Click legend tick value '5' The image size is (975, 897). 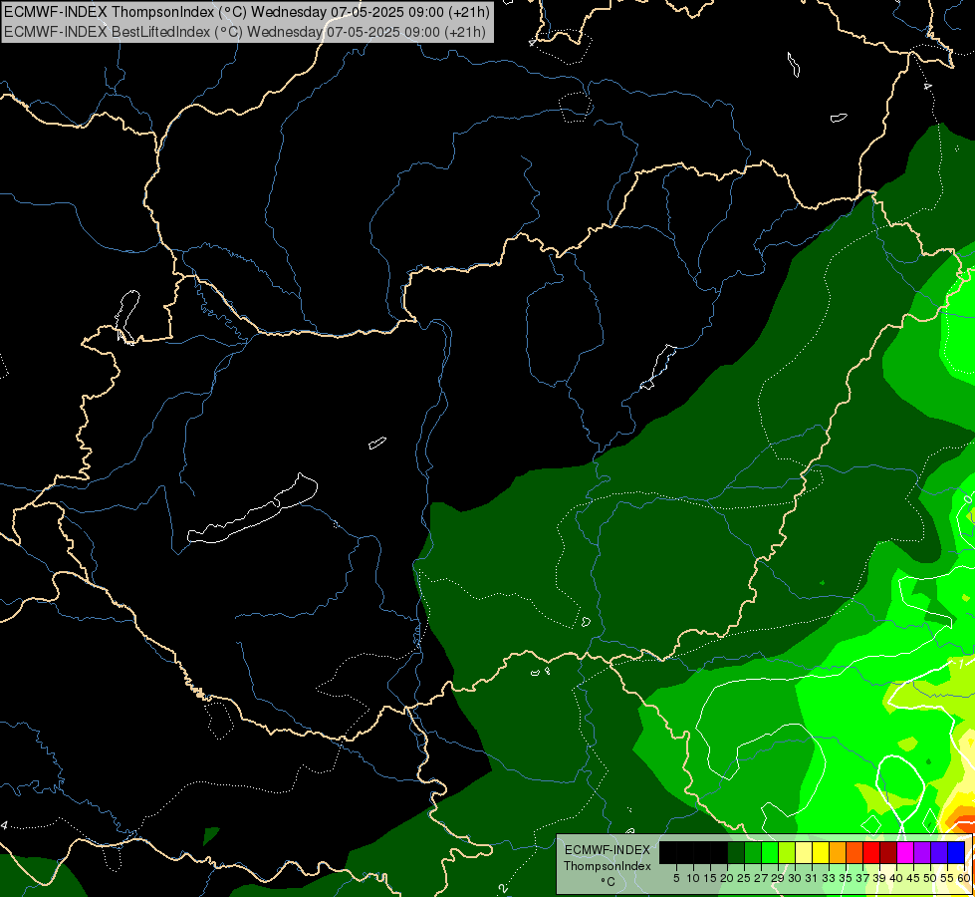click(x=676, y=878)
